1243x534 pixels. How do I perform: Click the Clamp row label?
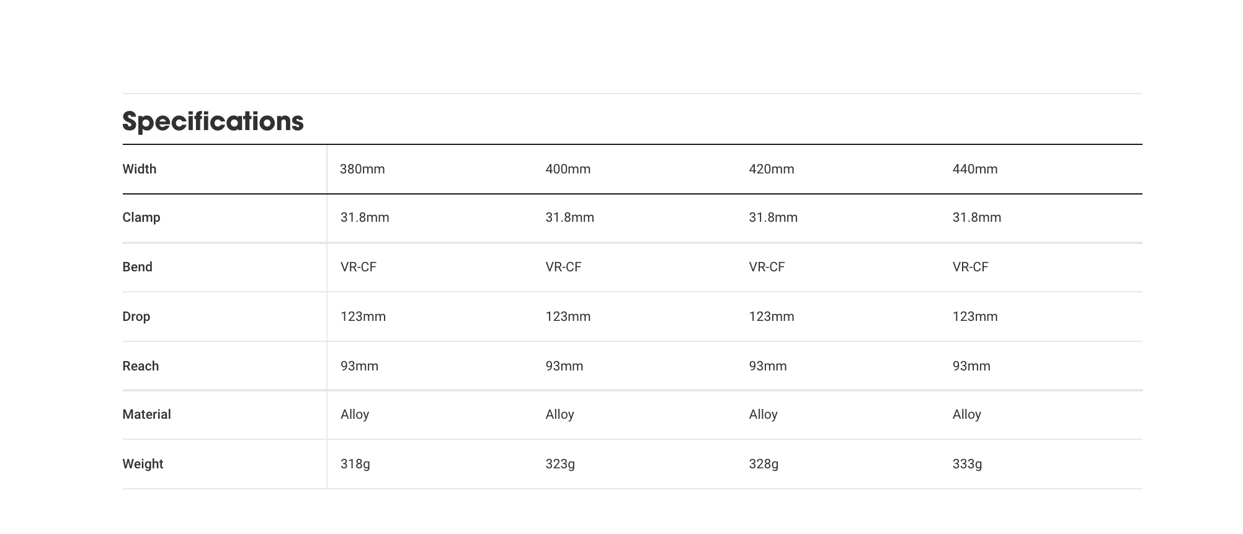(141, 217)
